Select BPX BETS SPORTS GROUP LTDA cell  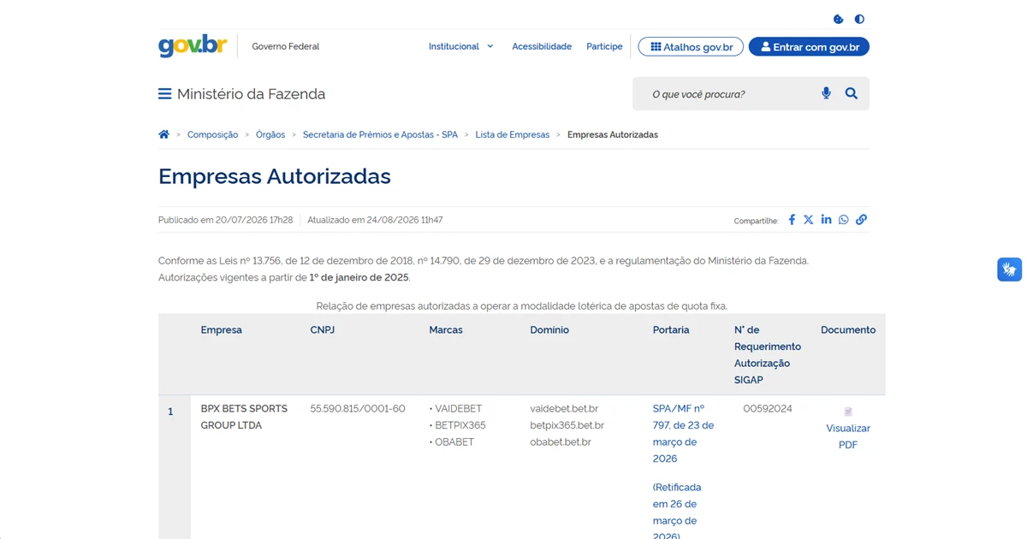click(x=244, y=417)
